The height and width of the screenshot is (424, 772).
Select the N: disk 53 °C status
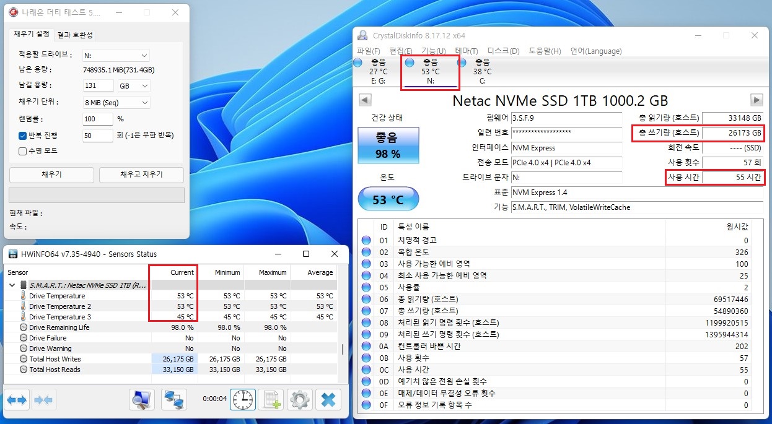(x=429, y=72)
